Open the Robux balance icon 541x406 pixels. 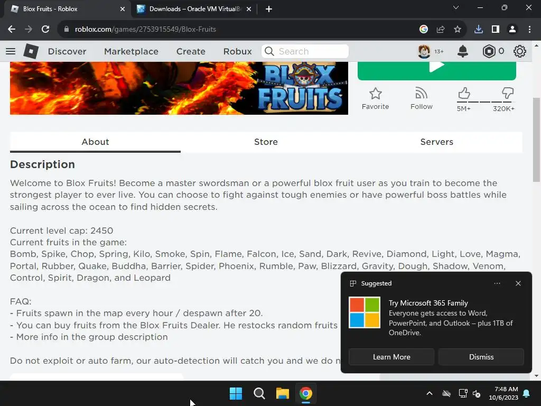click(489, 51)
